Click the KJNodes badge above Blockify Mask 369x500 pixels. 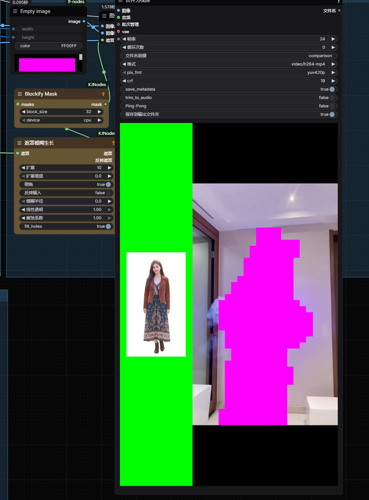pyautogui.click(x=97, y=85)
